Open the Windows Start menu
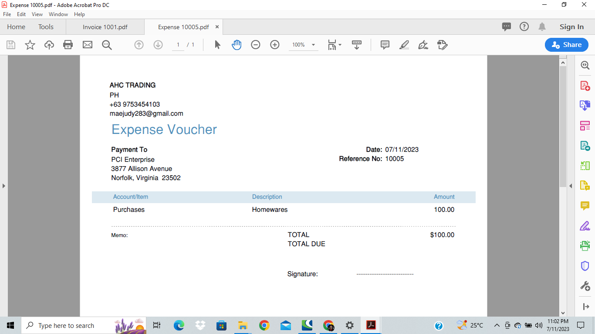 coord(10,325)
